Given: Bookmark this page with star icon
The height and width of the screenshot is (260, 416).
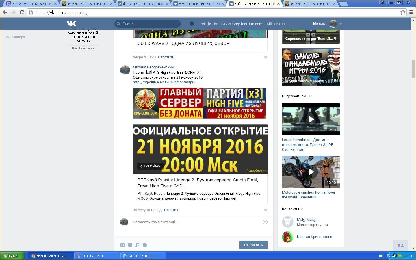Looking at the screenshot, I should (403, 12).
